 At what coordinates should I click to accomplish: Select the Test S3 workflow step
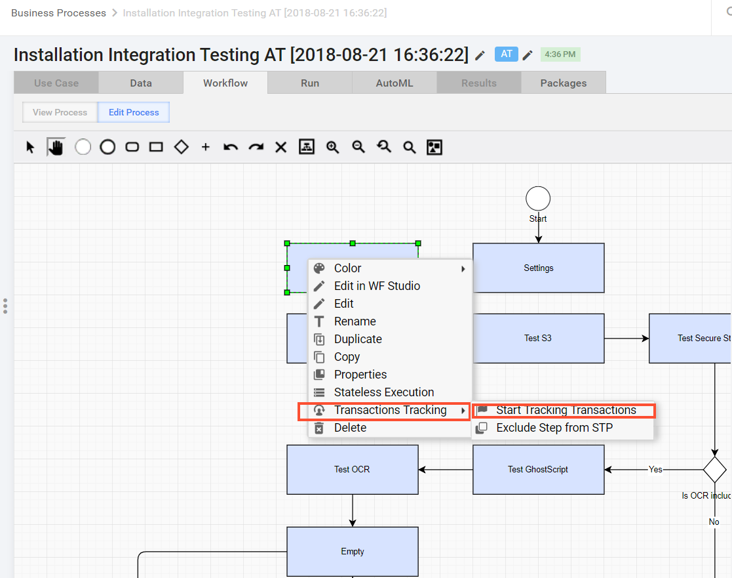point(538,339)
